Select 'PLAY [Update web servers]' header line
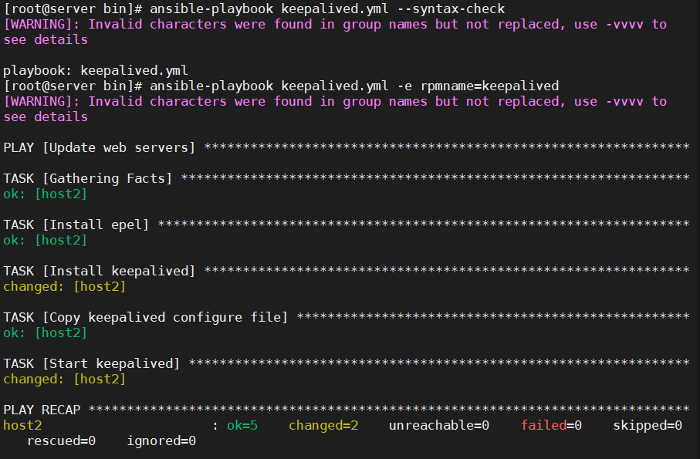Viewport: 700px width, 459px height. click(347, 147)
